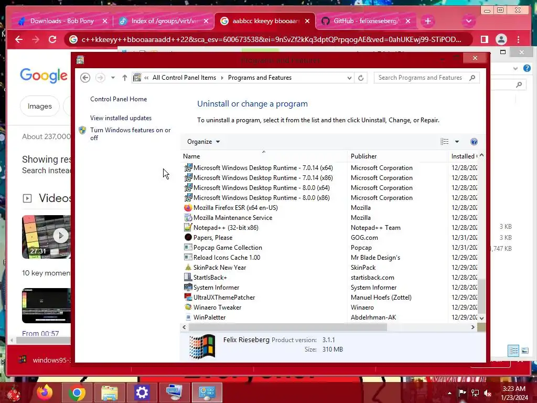Switch to the Downloads - Bob Pony tab
This screenshot has height=403, width=537.
62,21
